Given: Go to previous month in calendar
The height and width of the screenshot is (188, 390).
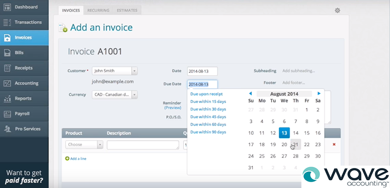Looking at the screenshot, I should [251, 94].
